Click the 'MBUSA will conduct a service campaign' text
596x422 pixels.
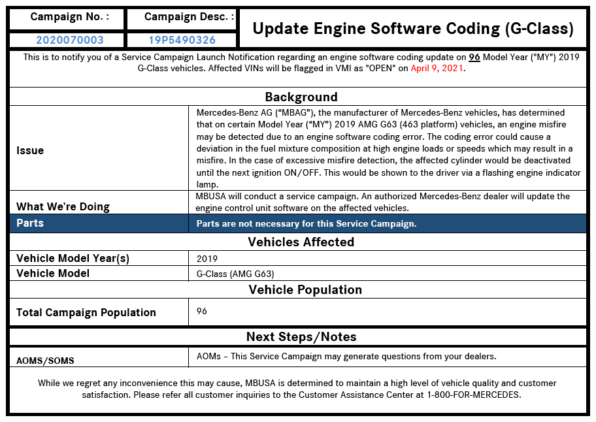382,202
